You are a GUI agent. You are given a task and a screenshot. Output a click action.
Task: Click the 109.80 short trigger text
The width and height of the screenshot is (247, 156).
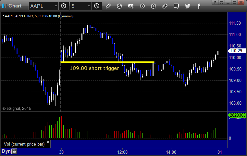click(94, 68)
